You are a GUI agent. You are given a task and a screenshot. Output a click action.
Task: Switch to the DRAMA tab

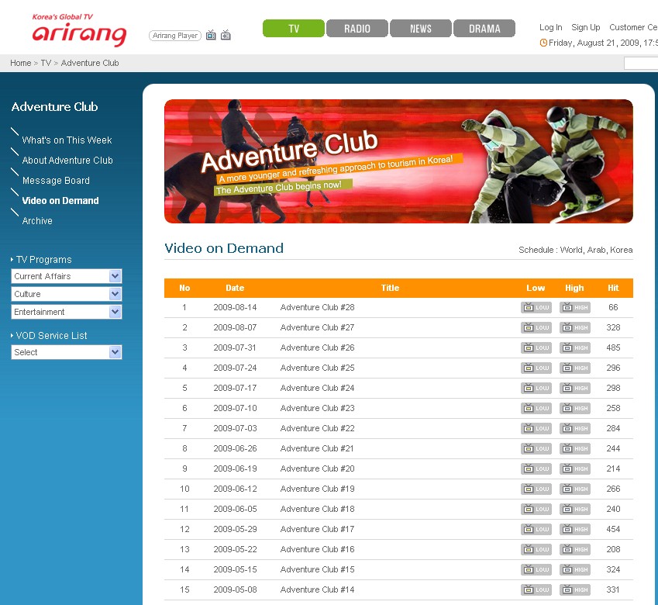[484, 29]
